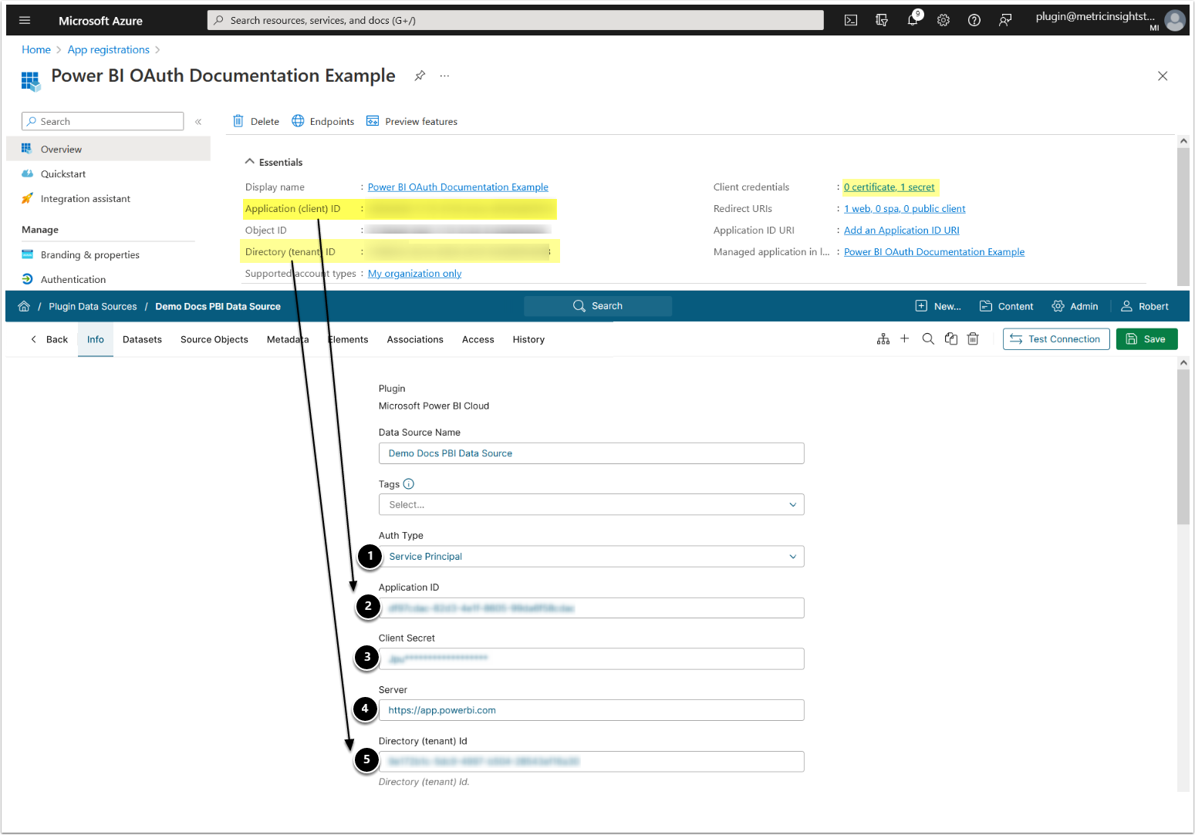Open the Azure portal hamburger menu
Image resolution: width=1195 pixels, height=835 pixels.
click(x=25, y=21)
